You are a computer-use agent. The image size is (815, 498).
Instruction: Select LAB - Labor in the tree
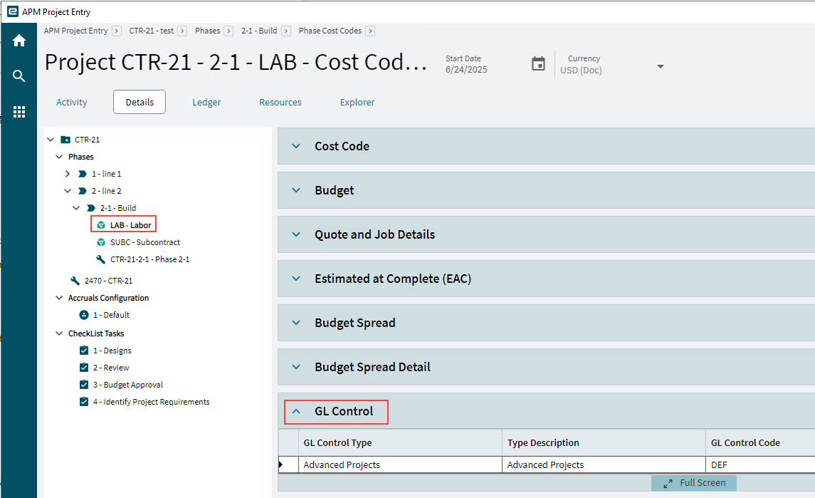[130, 225]
